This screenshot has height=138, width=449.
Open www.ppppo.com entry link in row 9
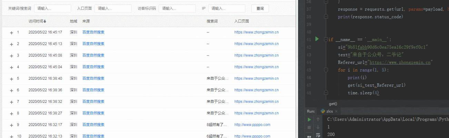252,125
